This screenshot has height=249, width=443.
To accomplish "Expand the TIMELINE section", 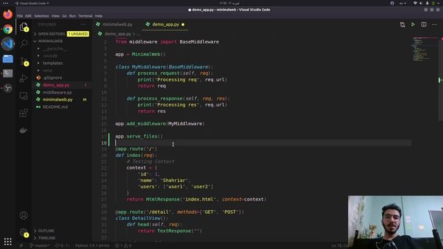I will pos(46,238).
